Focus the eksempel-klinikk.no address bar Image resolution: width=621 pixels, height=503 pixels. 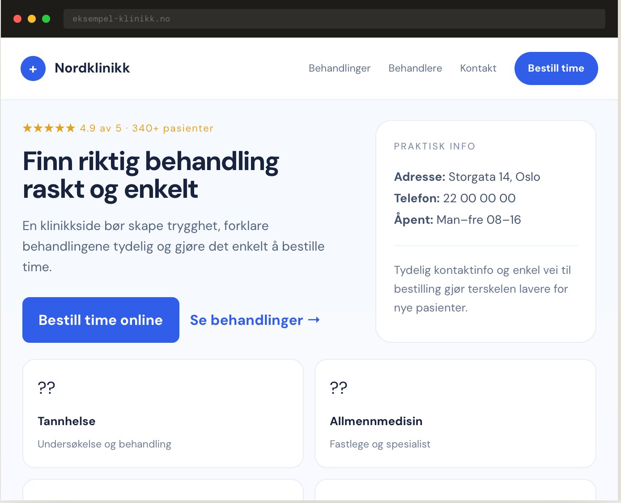[x=334, y=19]
